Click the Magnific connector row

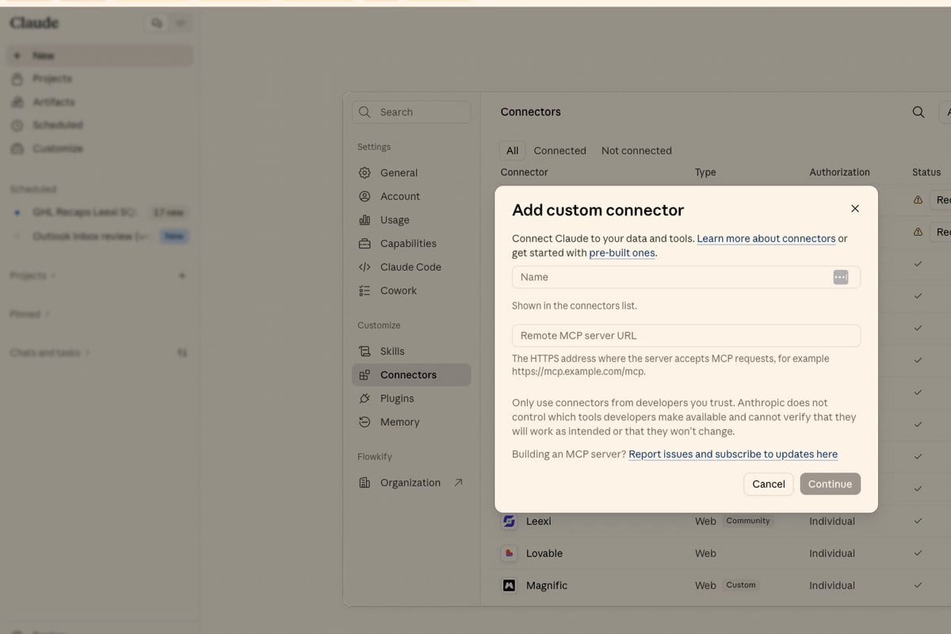tap(723, 586)
